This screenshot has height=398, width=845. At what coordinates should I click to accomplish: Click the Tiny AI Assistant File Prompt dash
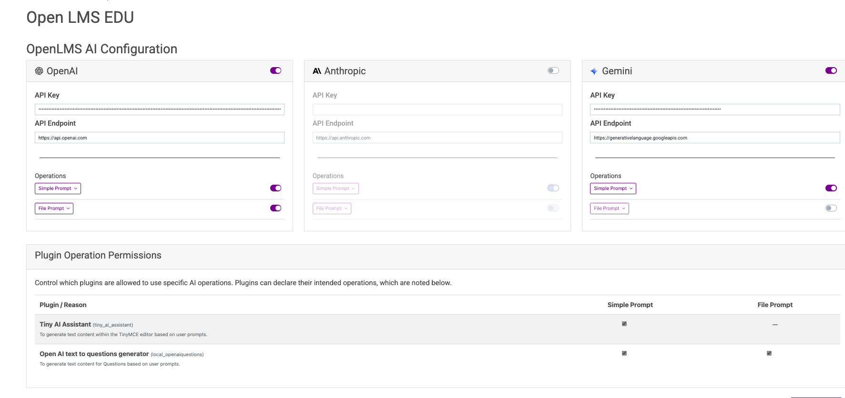point(775,325)
